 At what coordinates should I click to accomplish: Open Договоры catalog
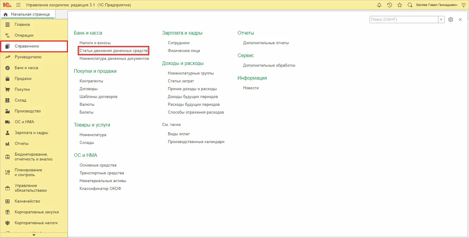(89, 89)
